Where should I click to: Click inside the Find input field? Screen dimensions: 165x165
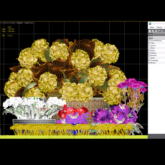pyautogui.click(x=159, y=35)
